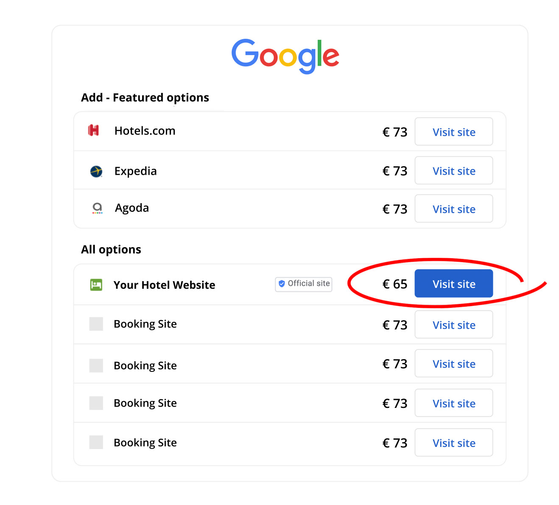Click the Official site shield badge
The height and width of the screenshot is (505, 559).
(304, 284)
